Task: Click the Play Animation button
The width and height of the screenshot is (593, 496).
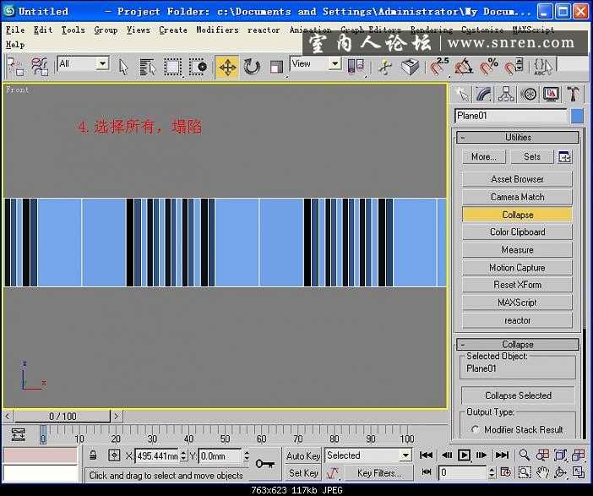Action: pyautogui.click(x=464, y=455)
